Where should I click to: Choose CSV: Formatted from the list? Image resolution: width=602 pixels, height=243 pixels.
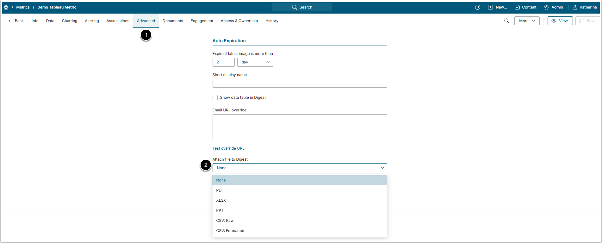[230, 231]
